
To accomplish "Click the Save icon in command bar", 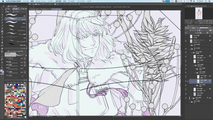I will 39,4.
